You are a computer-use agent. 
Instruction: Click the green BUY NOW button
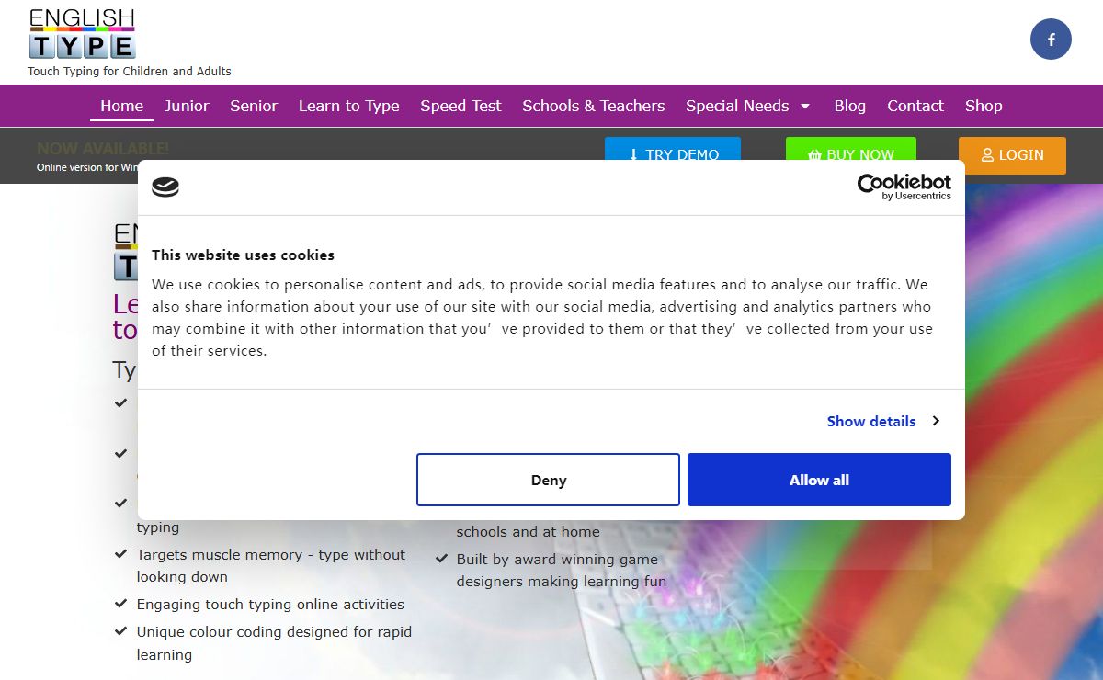coord(851,149)
